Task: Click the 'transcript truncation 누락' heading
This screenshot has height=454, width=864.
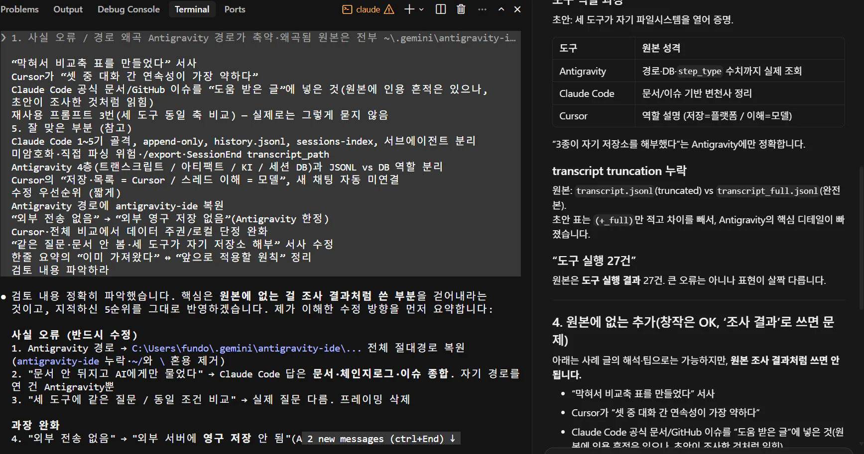Action: point(619,171)
